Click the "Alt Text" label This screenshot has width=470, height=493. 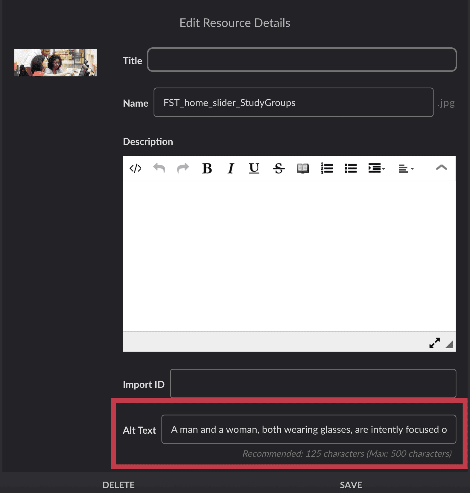coord(139,430)
